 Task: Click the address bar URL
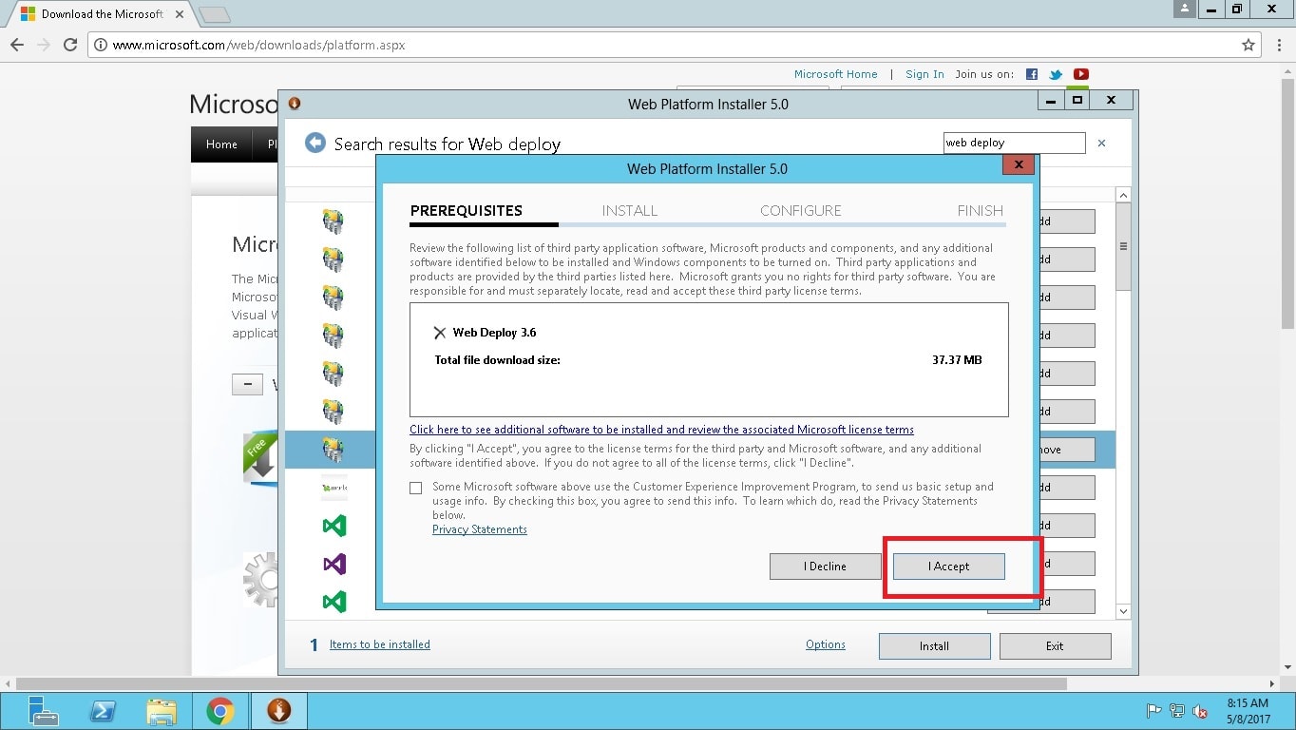[x=258, y=45]
